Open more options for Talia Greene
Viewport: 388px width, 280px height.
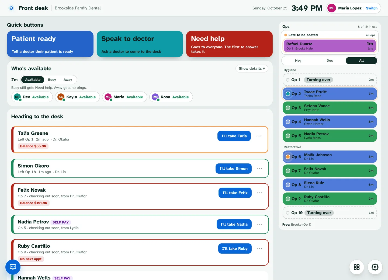259,136
